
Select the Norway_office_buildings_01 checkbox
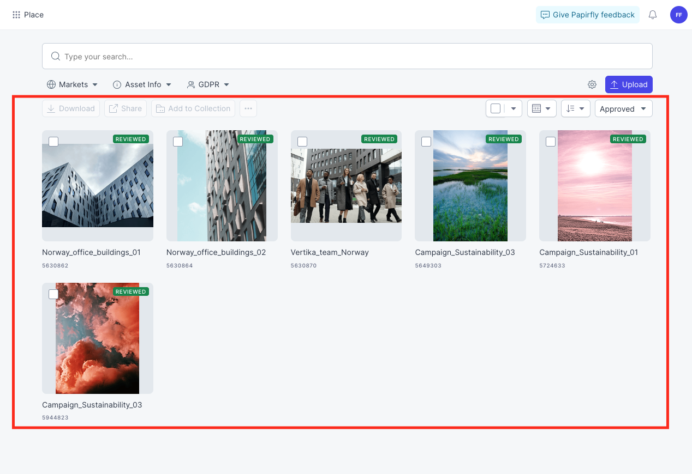click(x=53, y=142)
